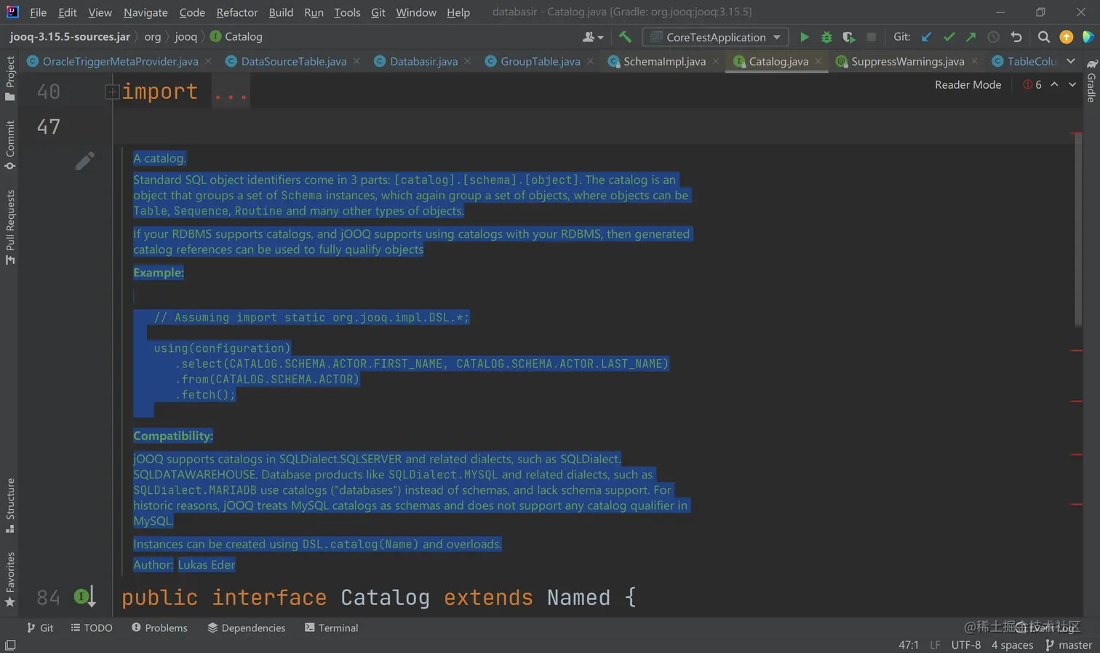Image resolution: width=1100 pixels, height=653 pixels.
Task: Click the jooq-3.15.5-sources.jar breadcrumb
Action: point(70,37)
